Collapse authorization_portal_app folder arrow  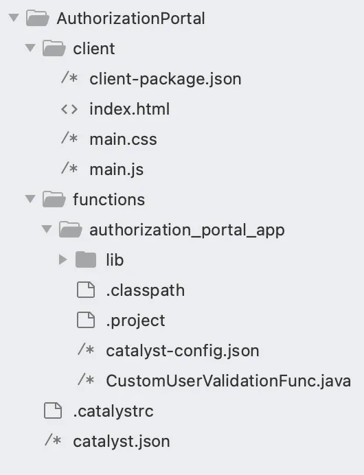point(47,229)
